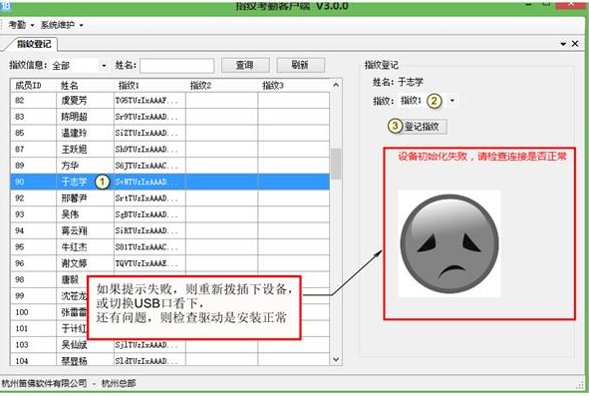
Task: Select the 指纹登记 tab
Action: coord(34,44)
